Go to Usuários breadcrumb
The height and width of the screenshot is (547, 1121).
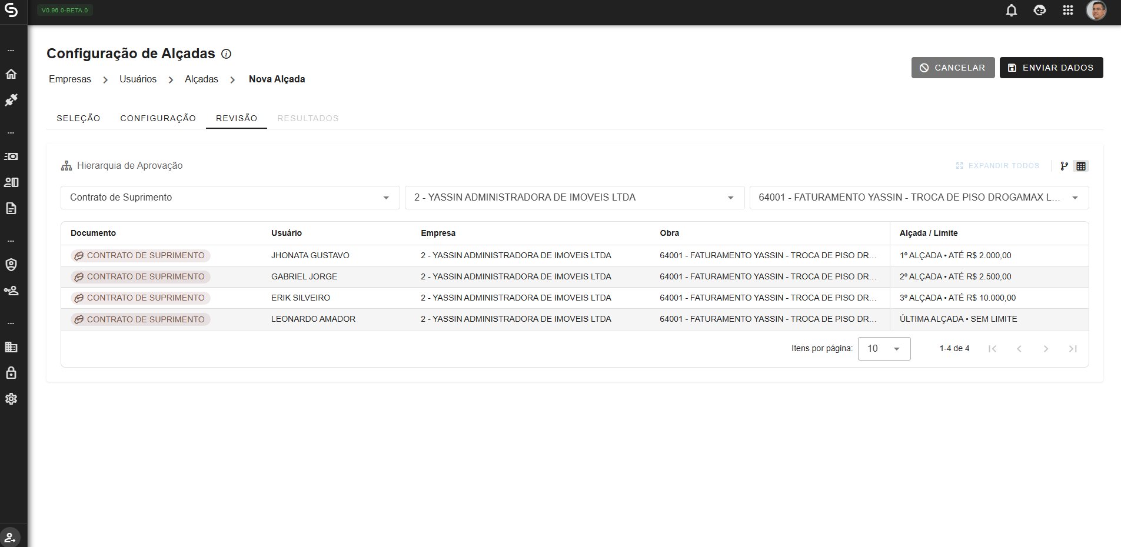tap(138, 79)
